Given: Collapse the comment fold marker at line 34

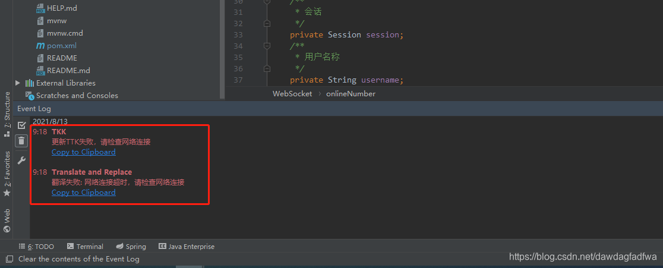Looking at the screenshot, I should click(267, 46).
